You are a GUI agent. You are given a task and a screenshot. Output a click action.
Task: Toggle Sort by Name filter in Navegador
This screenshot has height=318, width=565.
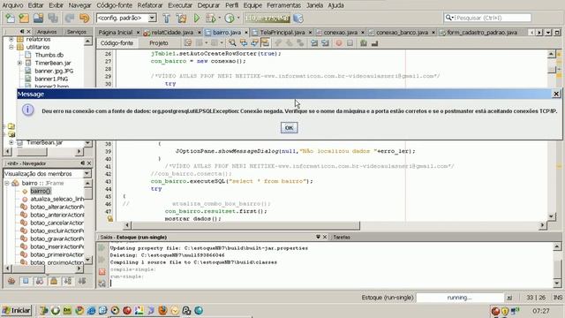tap(68, 281)
